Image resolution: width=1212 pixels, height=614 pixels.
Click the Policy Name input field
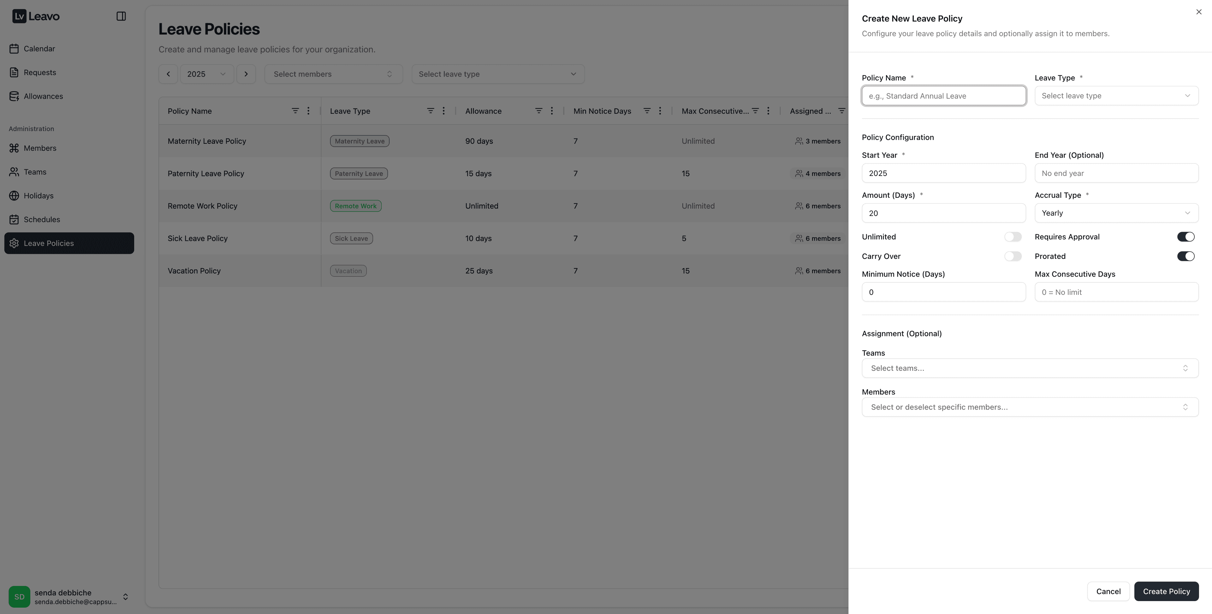(x=943, y=96)
